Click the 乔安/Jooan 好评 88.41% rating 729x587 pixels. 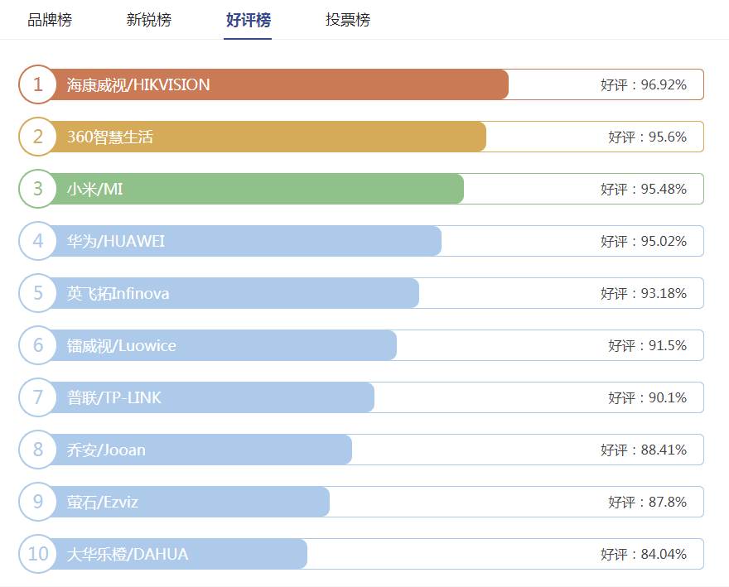tap(644, 450)
